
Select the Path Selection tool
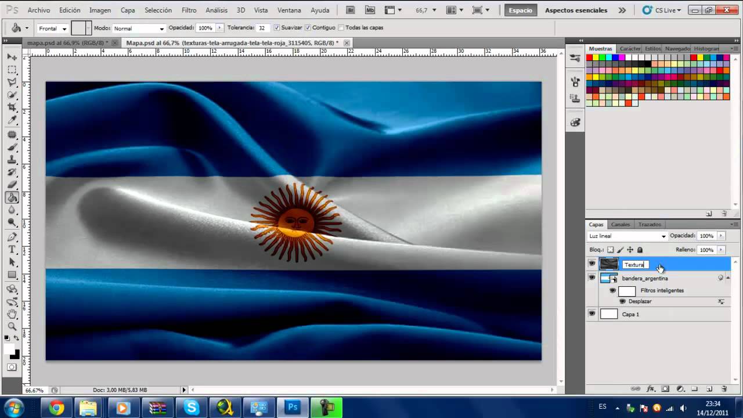(12, 262)
